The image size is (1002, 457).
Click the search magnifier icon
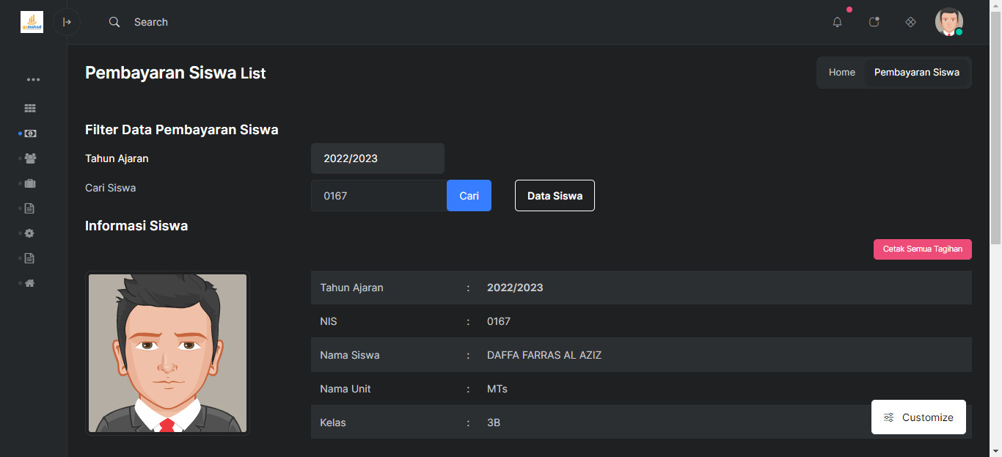(x=114, y=22)
